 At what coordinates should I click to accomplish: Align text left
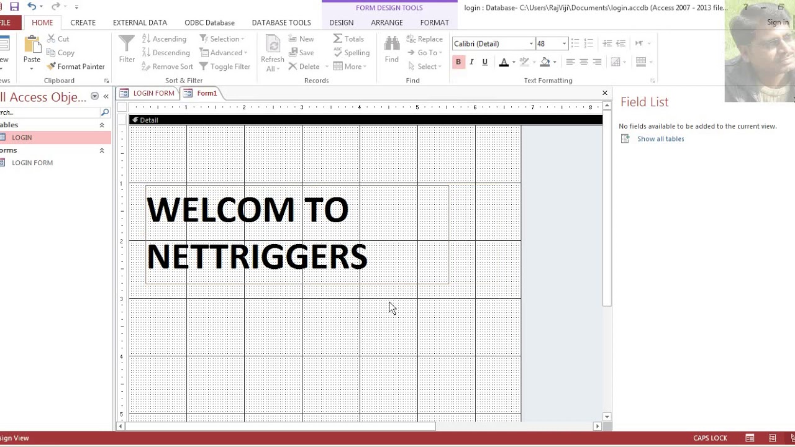click(x=570, y=62)
